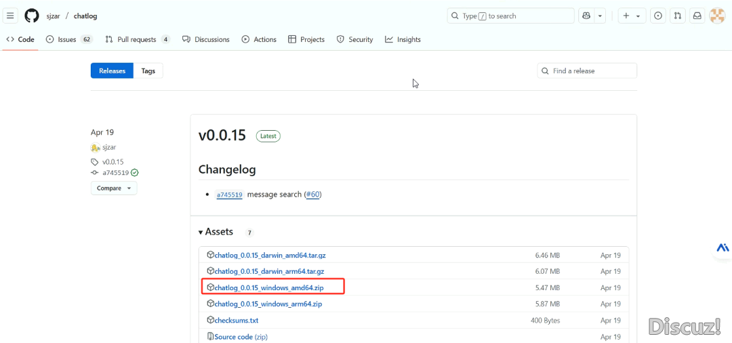Open commit a745519 link in Changelog

coord(229,195)
